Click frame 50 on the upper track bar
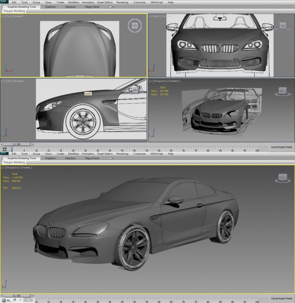Viewport: 295px width, 303px height. click(134, 150)
